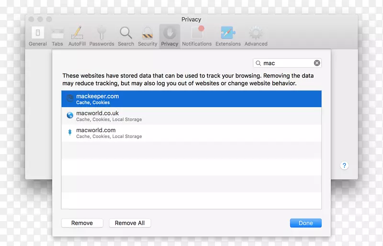The image size is (383, 246).
Task: Select the macworld.co.uk row
Action: [191, 116]
